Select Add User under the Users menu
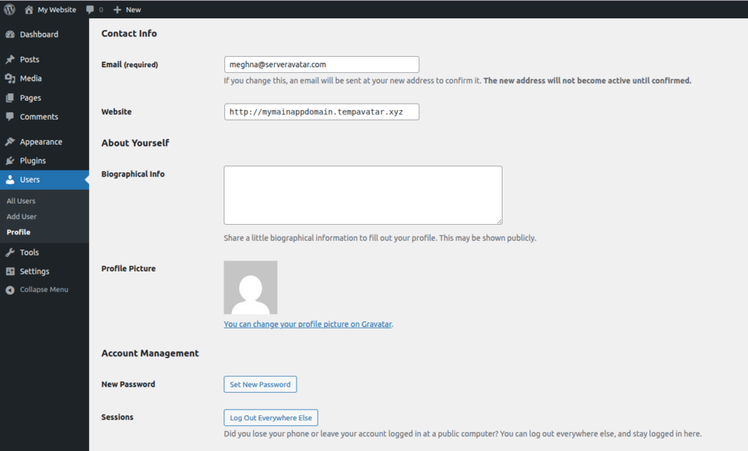The height and width of the screenshot is (451, 748). click(x=21, y=216)
